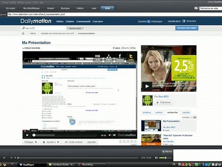The height and width of the screenshot is (167, 222).
Task: Select the recherche tab
Action: 172,113
